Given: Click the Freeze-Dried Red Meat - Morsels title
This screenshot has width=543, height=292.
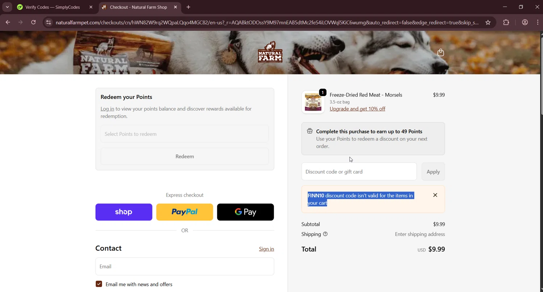Looking at the screenshot, I should click(x=366, y=95).
